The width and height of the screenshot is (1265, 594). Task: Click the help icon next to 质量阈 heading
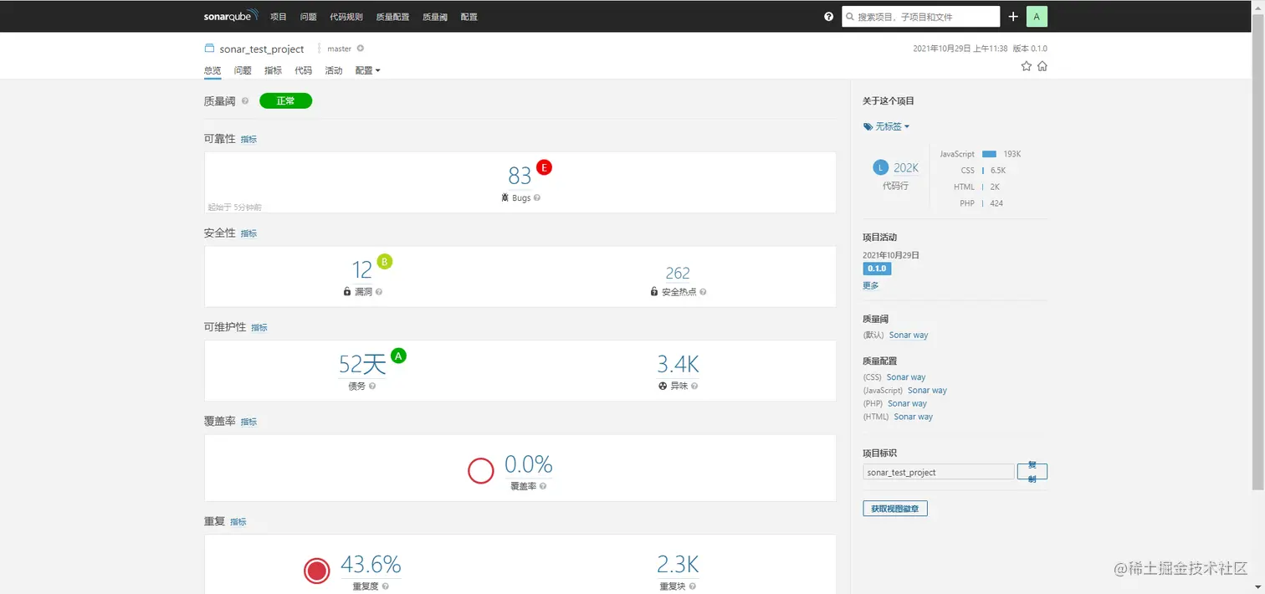(x=245, y=101)
